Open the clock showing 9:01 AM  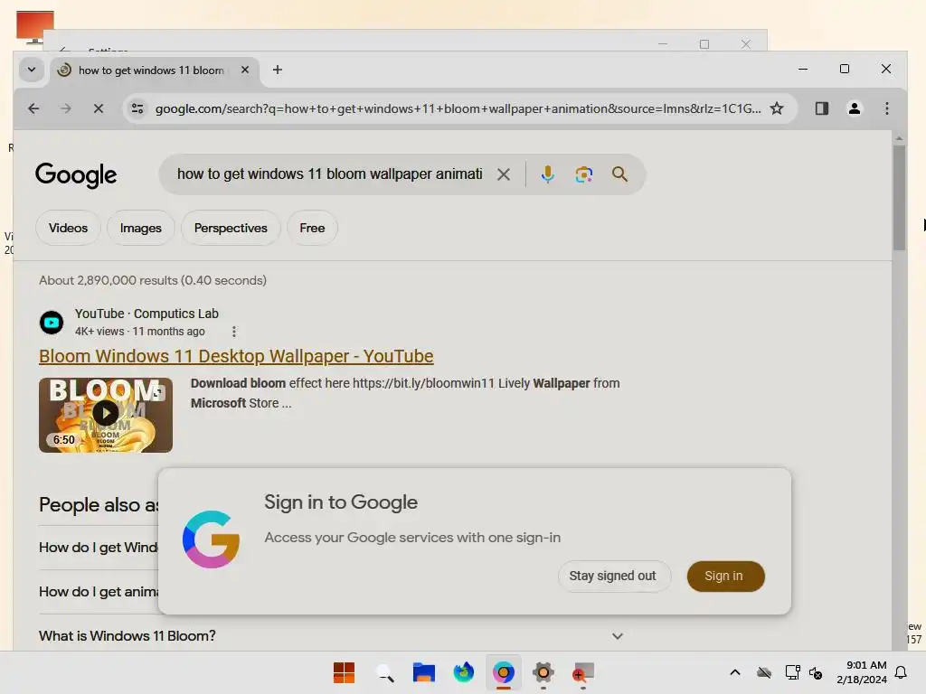[x=862, y=672]
